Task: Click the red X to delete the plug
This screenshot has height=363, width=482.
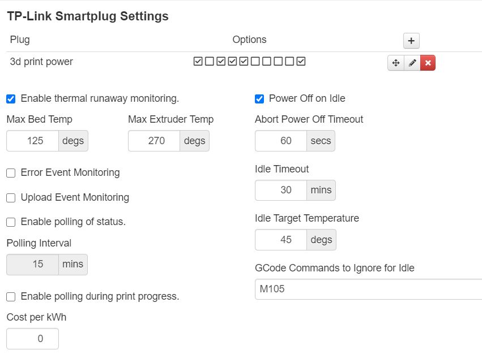Action: [428, 63]
